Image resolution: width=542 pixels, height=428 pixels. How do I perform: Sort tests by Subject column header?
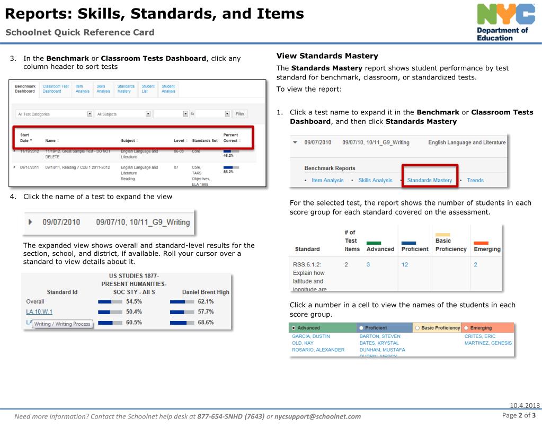pos(130,141)
